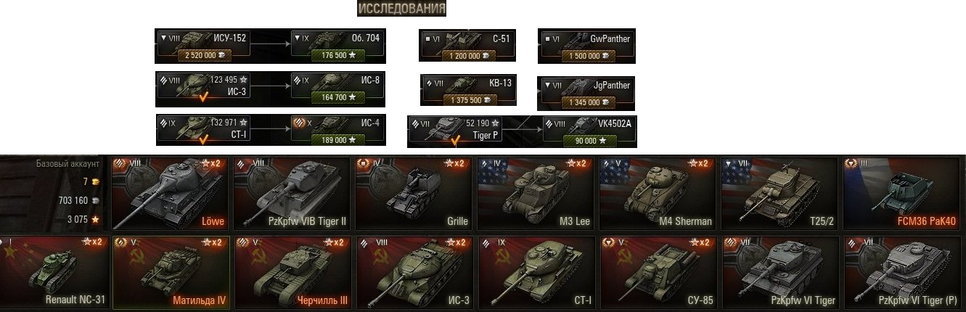Select the КВ-13 research node
Image resolution: width=966 pixels, height=312 pixels.
click(467, 90)
